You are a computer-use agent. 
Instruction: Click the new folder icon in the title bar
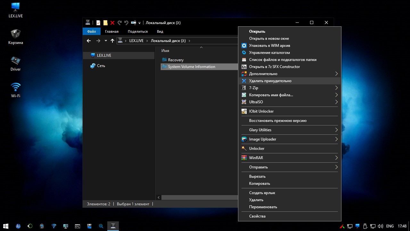tap(105, 23)
